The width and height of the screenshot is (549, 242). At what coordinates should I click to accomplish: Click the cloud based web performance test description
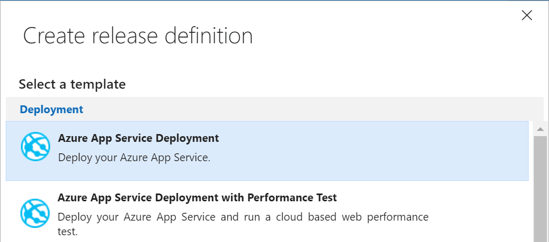[243, 224]
